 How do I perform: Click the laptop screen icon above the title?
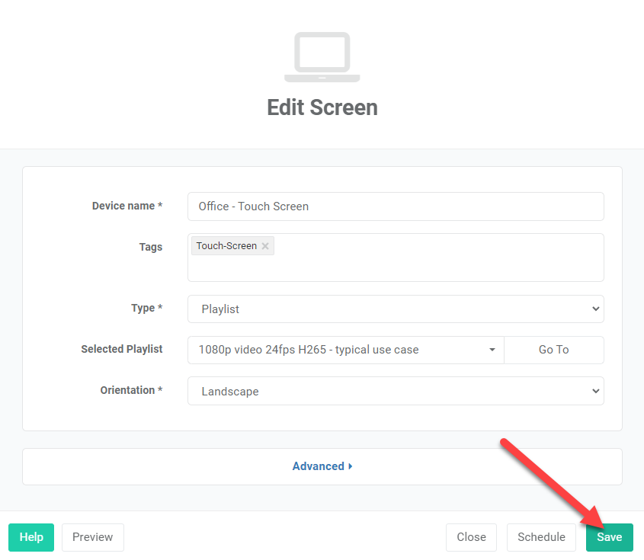tap(322, 56)
